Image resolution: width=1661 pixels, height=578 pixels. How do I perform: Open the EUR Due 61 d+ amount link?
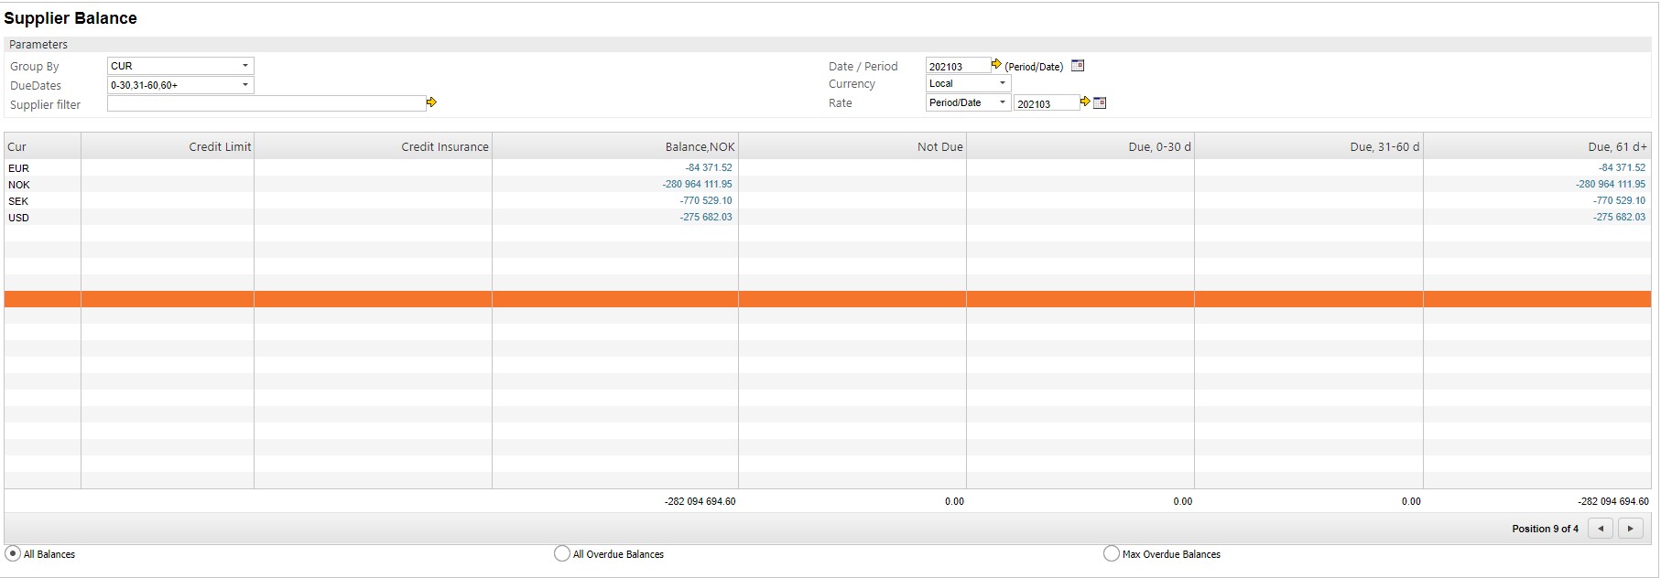click(x=1622, y=167)
